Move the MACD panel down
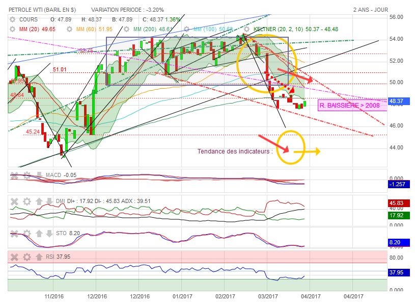The width and height of the screenshot is (415, 305). point(39,175)
